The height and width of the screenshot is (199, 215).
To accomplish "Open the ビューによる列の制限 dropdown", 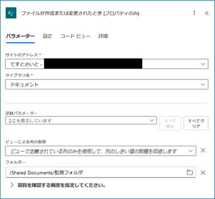I will click(101, 151).
